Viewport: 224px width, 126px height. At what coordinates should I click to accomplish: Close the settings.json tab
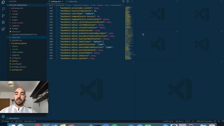click(63, 1)
